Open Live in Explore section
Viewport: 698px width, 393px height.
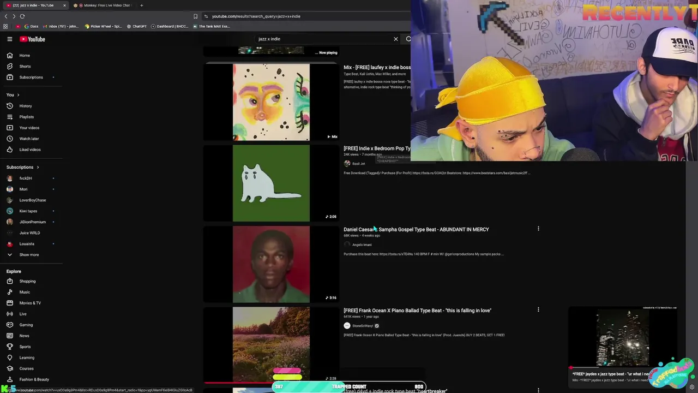(x=23, y=314)
